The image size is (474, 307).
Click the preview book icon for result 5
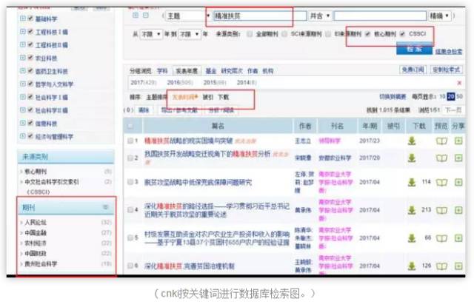point(441,237)
